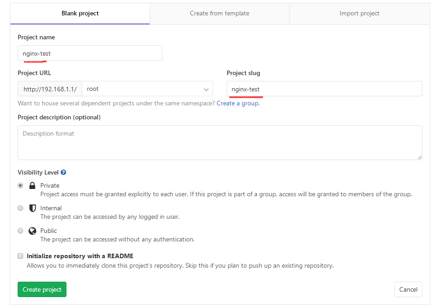
Task: Click the Project name label
Action: pos(36,38)
